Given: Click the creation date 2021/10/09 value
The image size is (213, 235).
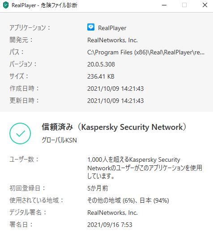Looking at the screenshot, I should (x=115, y=89).
